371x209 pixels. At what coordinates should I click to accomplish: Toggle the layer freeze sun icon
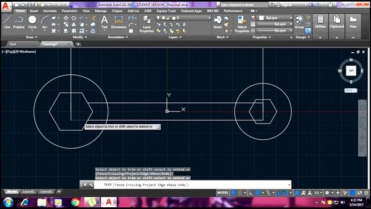(x=163, y=18)
